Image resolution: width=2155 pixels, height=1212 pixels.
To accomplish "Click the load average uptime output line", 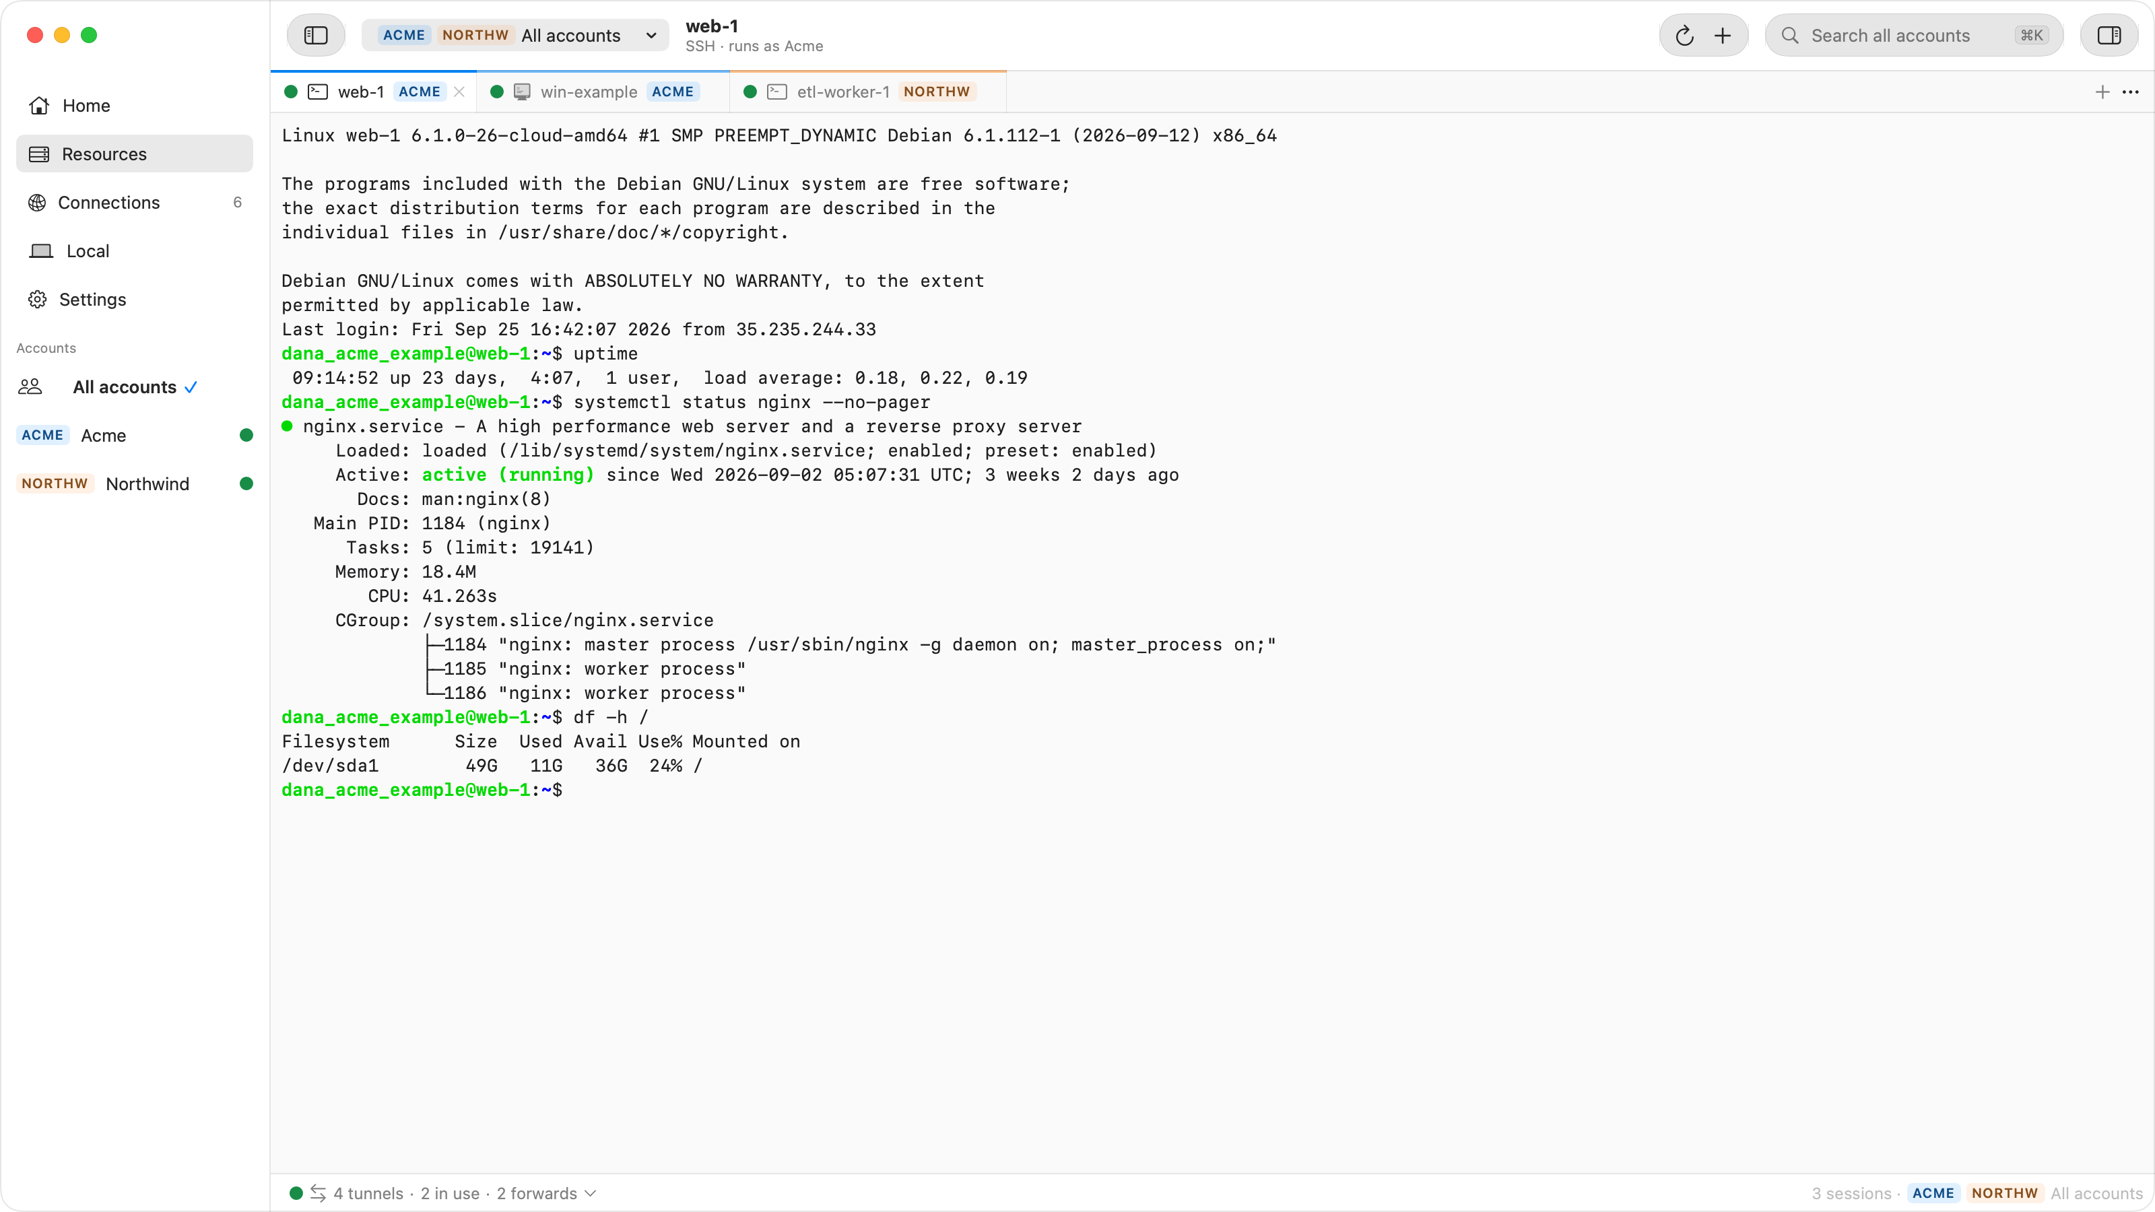I will (659, 377).
